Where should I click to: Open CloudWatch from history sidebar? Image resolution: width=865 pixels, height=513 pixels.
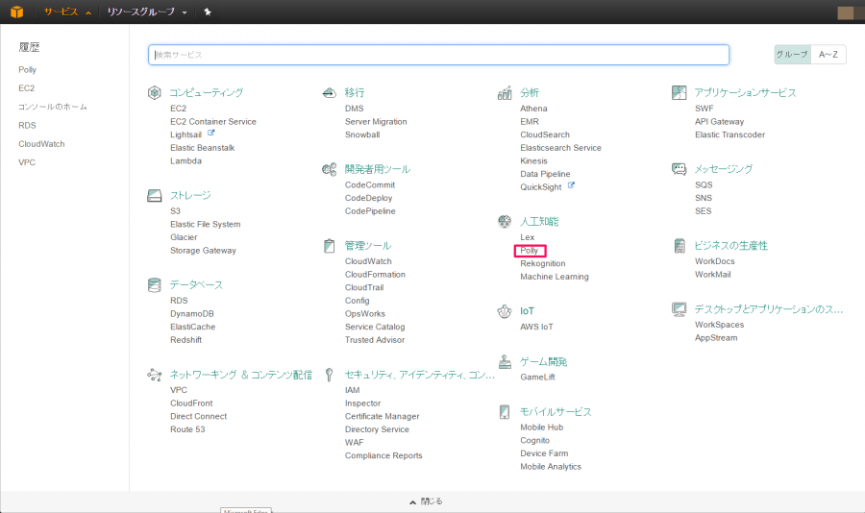click(41, 144)
